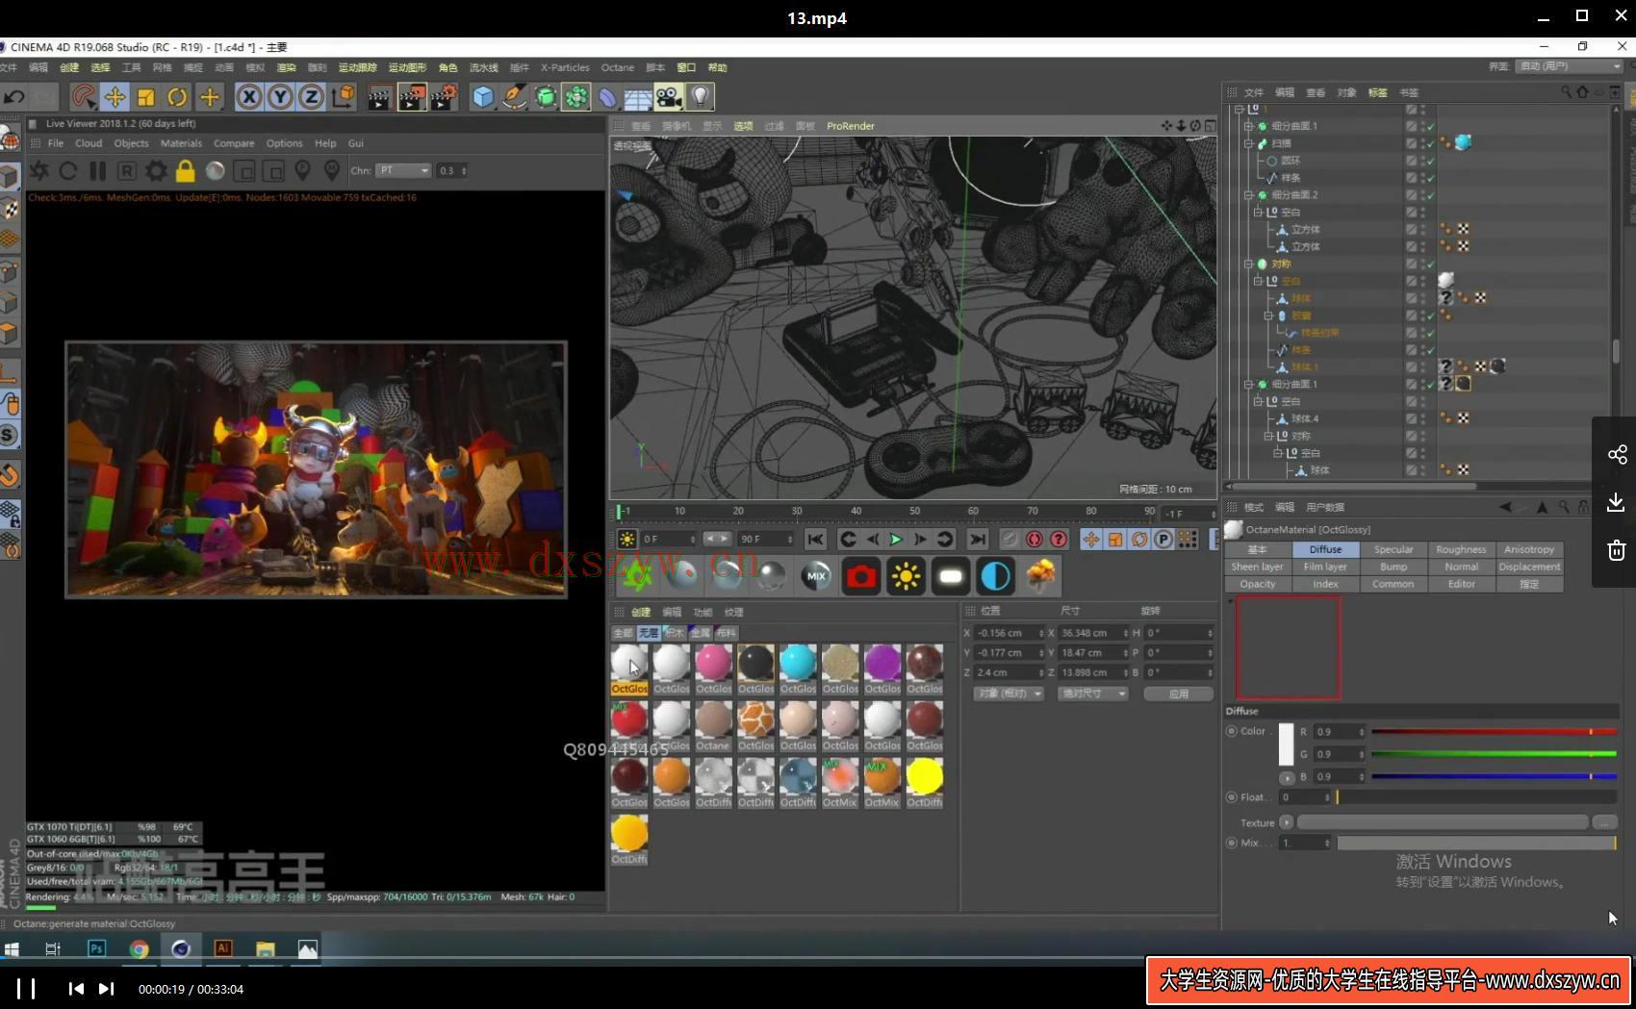Click the Live Viewer lock resolution icon
Image resolution: width=1636 pixels, height=1009 pixels.
tap(185, 170)
